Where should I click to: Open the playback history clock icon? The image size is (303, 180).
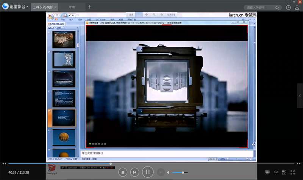pyautogui.click(x=289, y=7)
